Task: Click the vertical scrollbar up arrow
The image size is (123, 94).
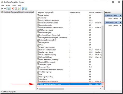Action: pos(102,12)
